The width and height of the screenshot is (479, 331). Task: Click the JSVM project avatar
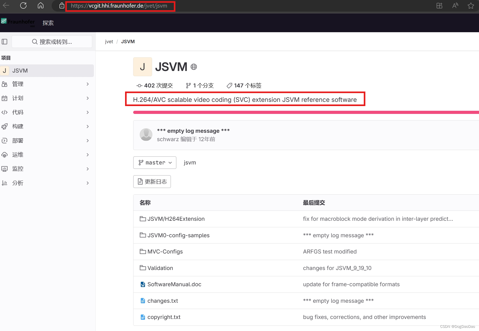point(143,67)
